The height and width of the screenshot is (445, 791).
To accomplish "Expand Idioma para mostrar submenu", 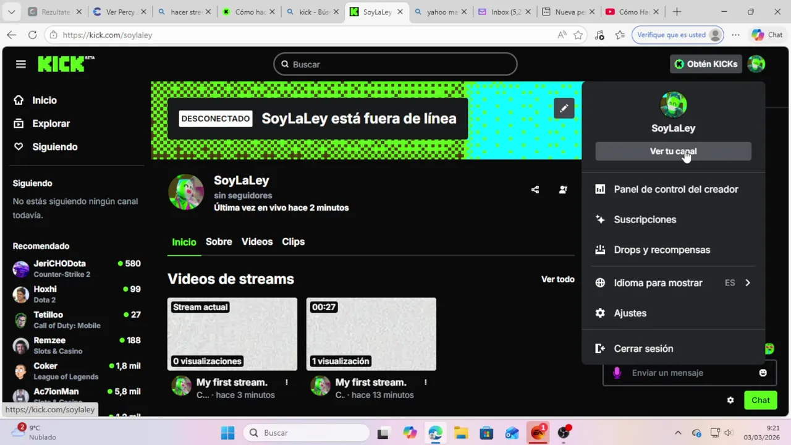I will tap(673, 283).
